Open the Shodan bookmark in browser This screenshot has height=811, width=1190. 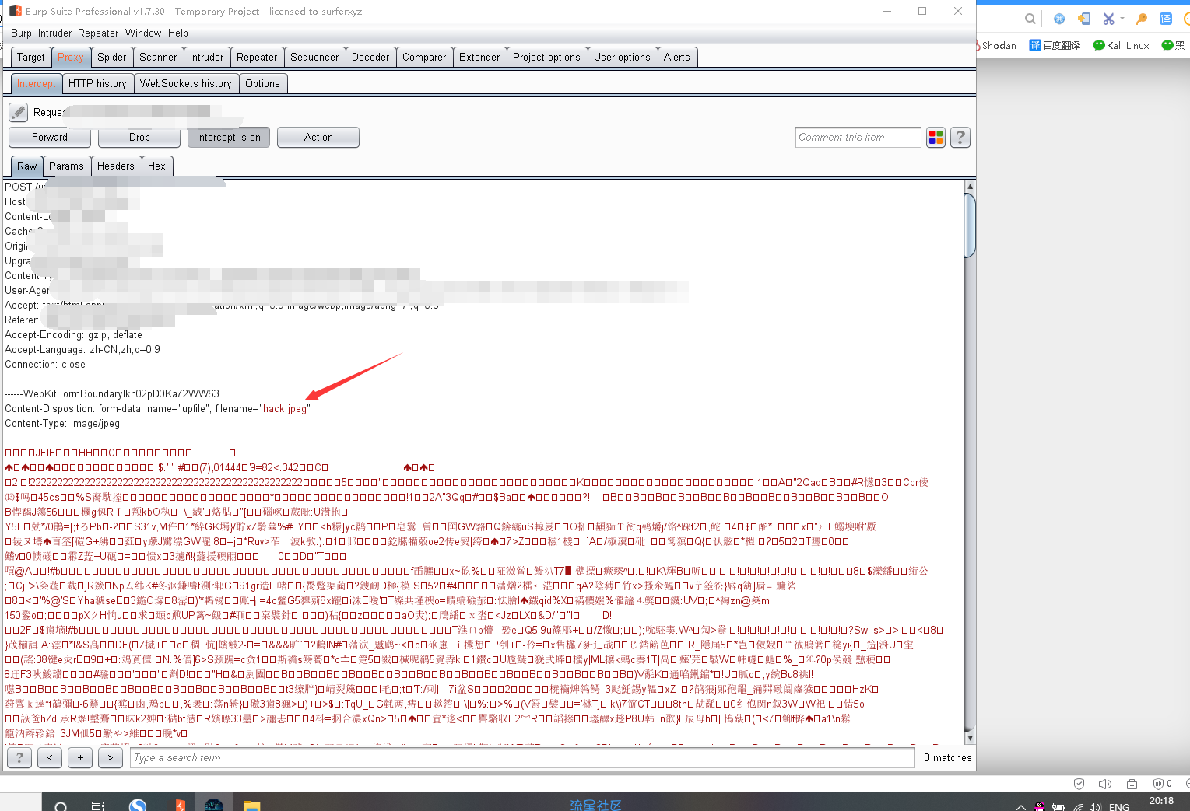click(999, 45)
